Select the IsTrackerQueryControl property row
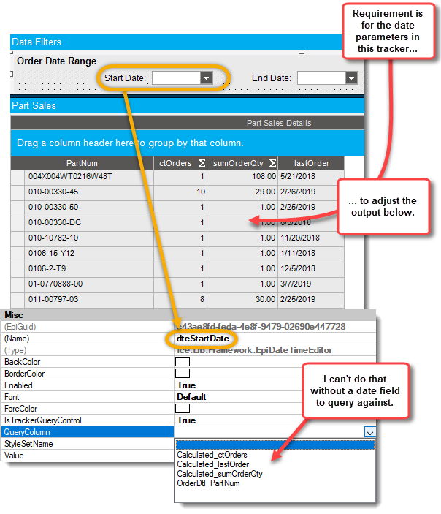The image size is (441, 514). pos(88,420)
